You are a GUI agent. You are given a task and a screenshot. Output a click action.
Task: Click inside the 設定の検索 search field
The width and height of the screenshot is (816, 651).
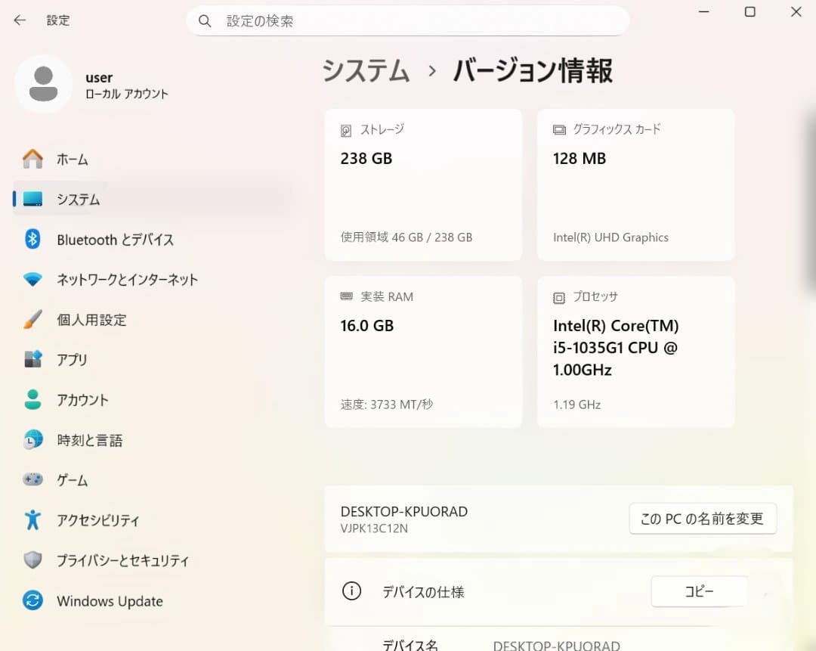(408, 20)
